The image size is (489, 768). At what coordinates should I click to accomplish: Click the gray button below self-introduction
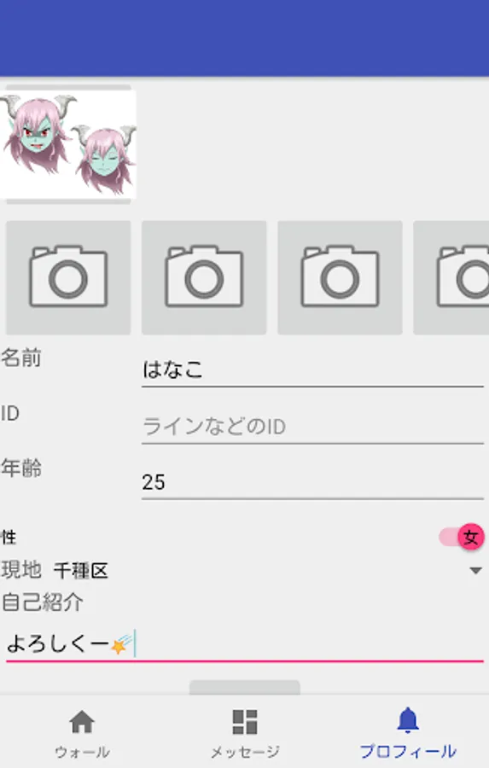coord(244,687)
